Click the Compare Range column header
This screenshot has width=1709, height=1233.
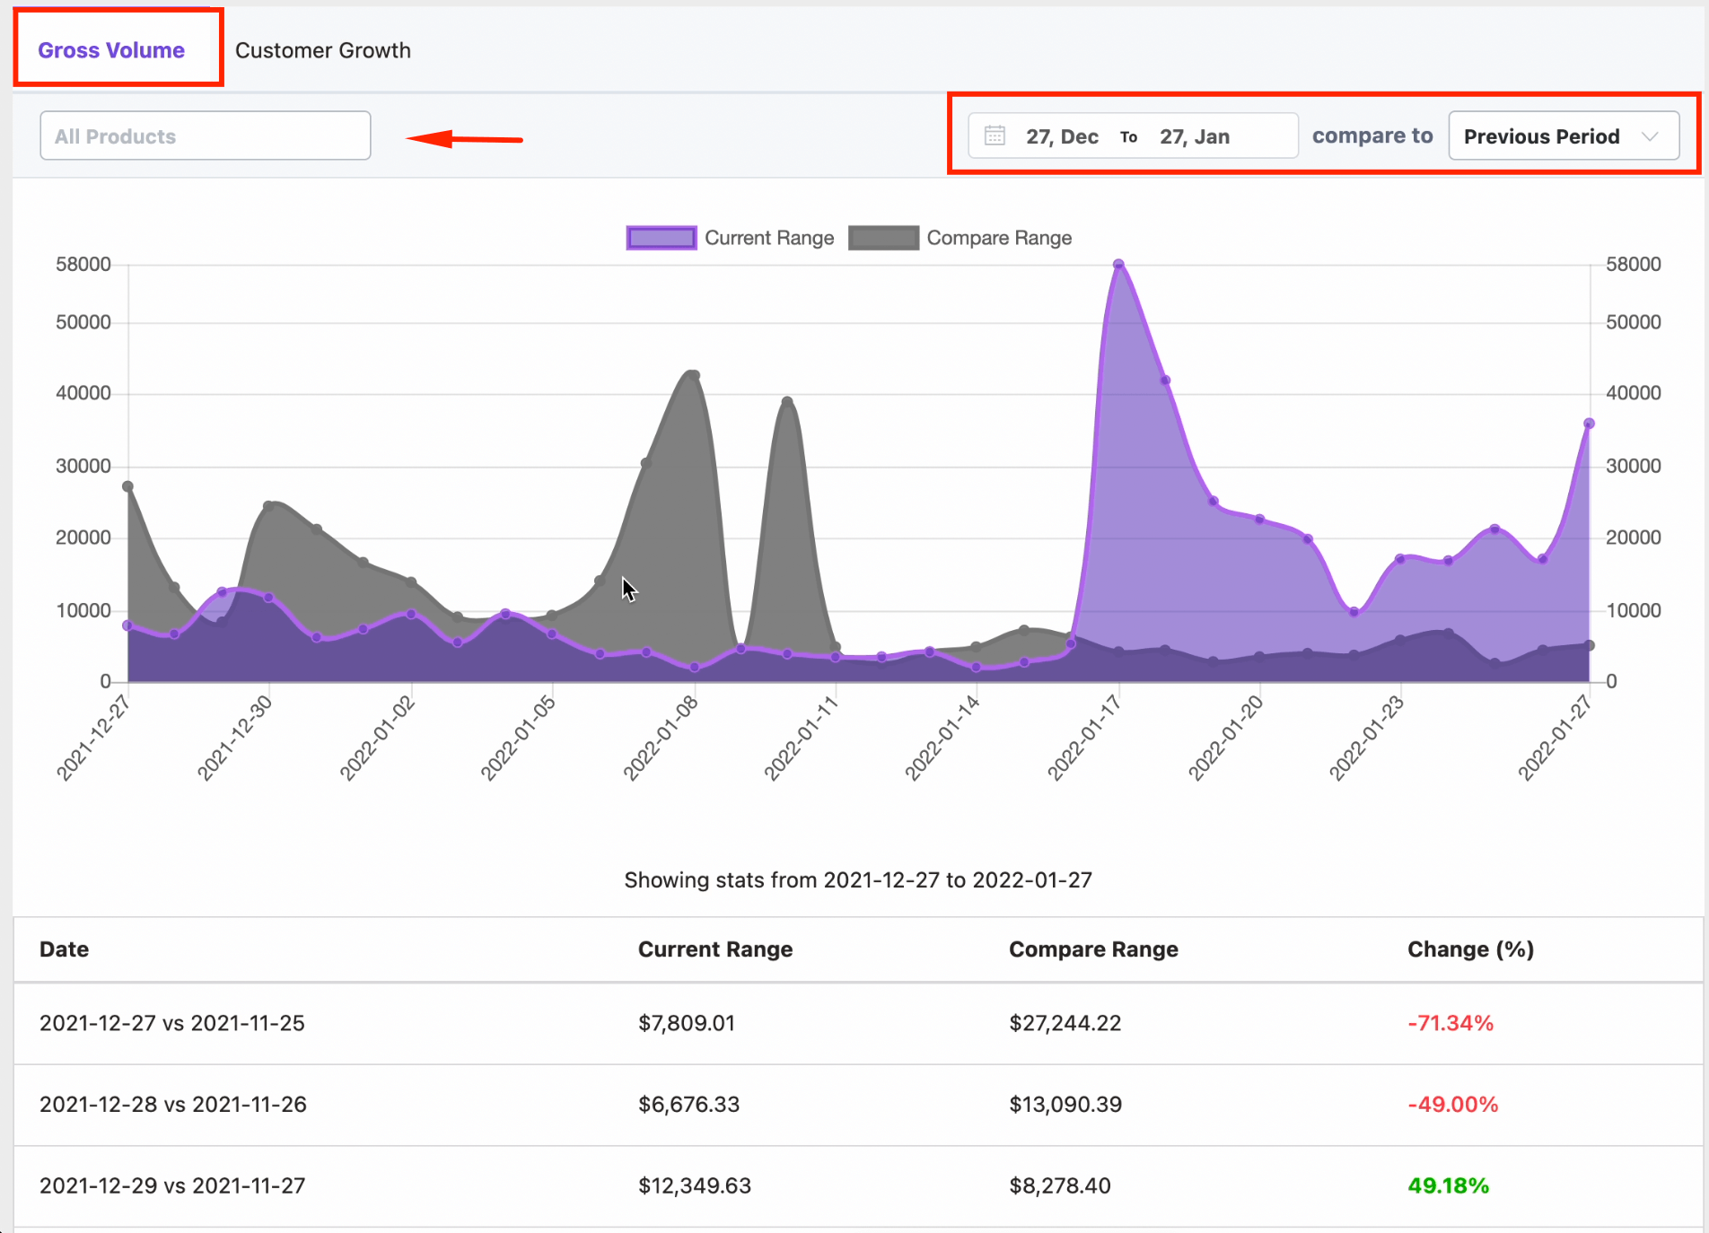1093,949
